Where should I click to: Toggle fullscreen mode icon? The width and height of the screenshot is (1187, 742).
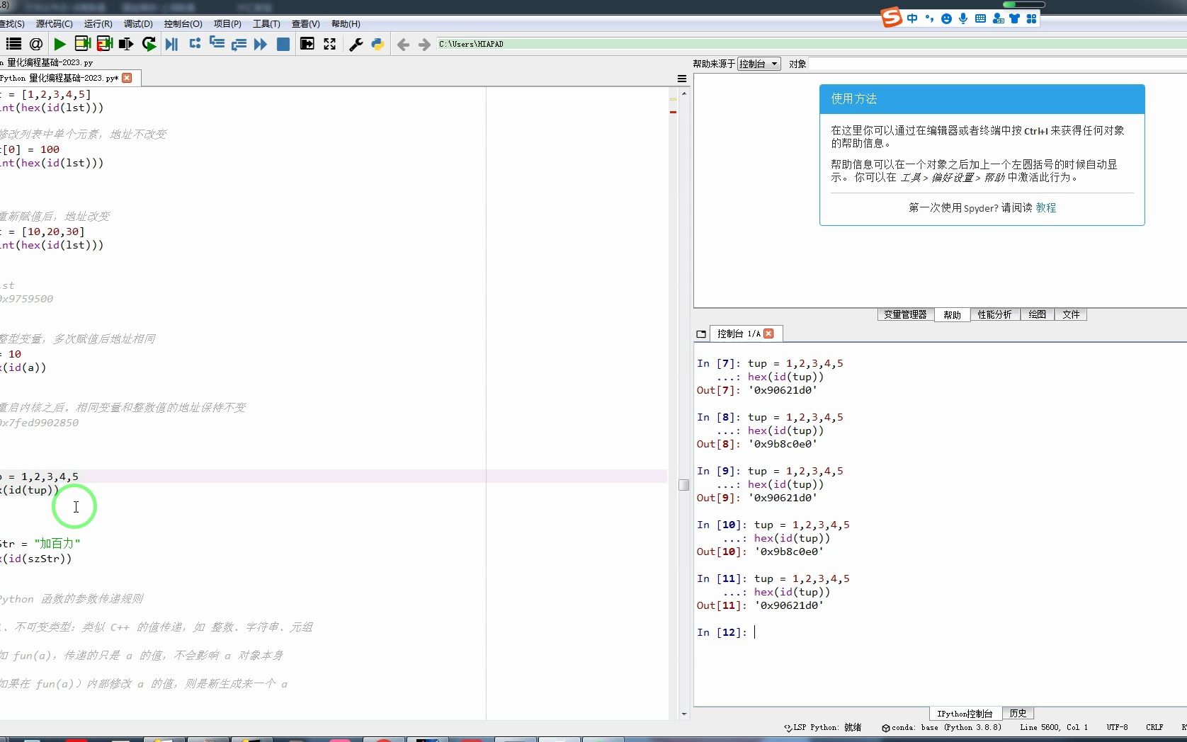tap(330, 44)
